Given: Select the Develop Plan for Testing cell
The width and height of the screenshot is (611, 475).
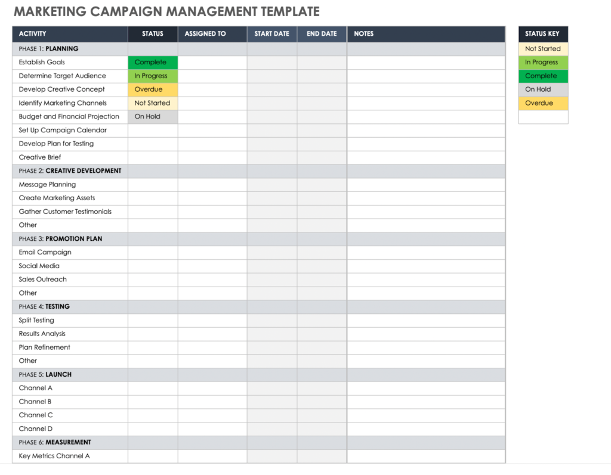Looking at the screenshot, I should (70, 144).
